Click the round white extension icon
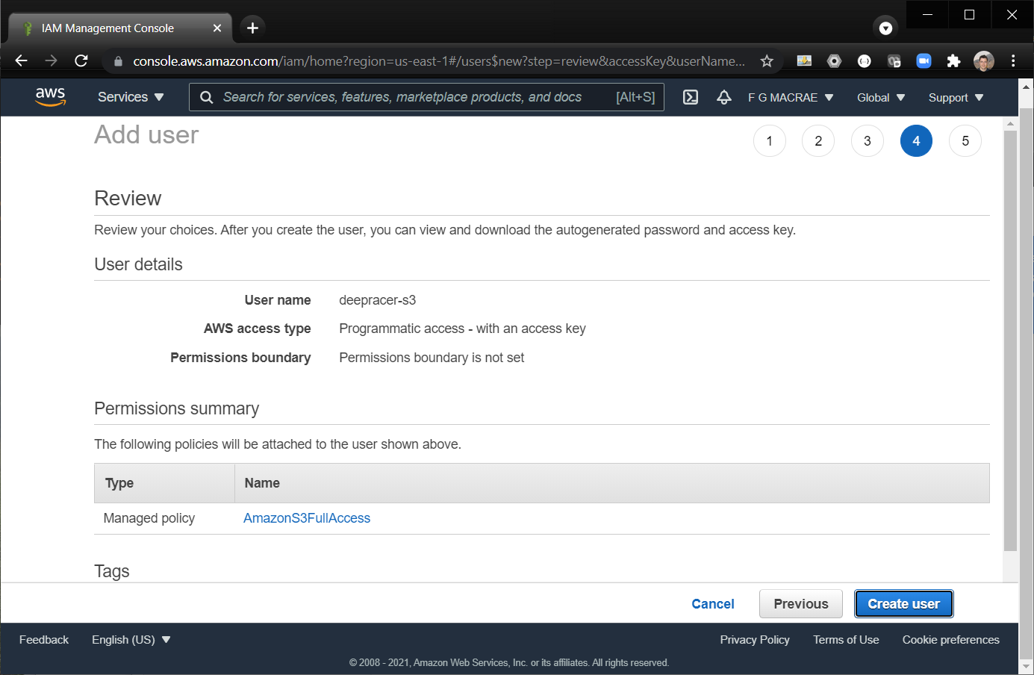This screenshot has width=1034, height=675. tap(864, 61)
